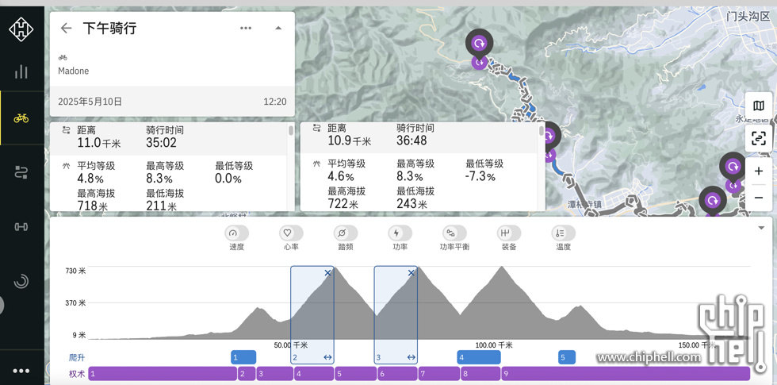
Task: Go back using arrow beside 下午骑行
Action: pyautogui.click(x=67, y=29)
